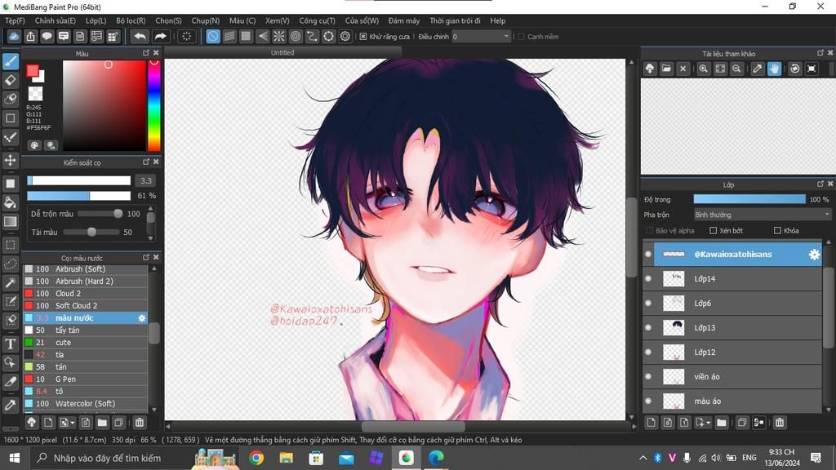Open a reference image with folder icon
Image resolution: width=836 pixels, height=470 pixels.
pos(666,69)
